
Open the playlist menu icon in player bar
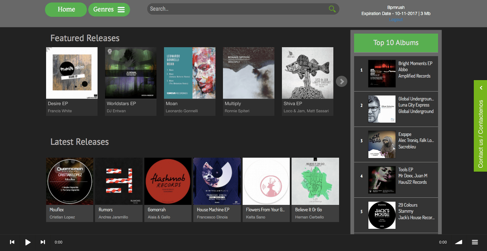[x=475, y=242]
